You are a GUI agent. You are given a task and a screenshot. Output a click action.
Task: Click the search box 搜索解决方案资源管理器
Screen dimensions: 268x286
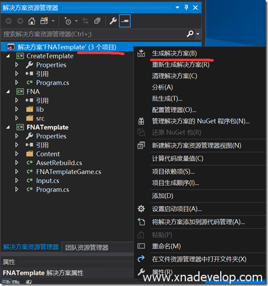(93, 34)
